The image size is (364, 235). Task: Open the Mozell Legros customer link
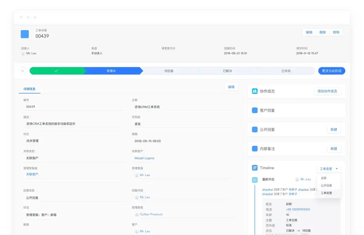[144, 158]
